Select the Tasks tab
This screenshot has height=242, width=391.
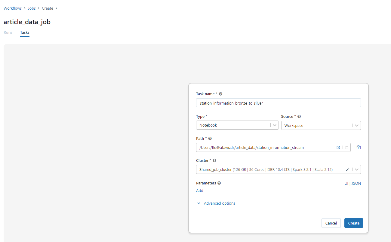pos(25,33)
